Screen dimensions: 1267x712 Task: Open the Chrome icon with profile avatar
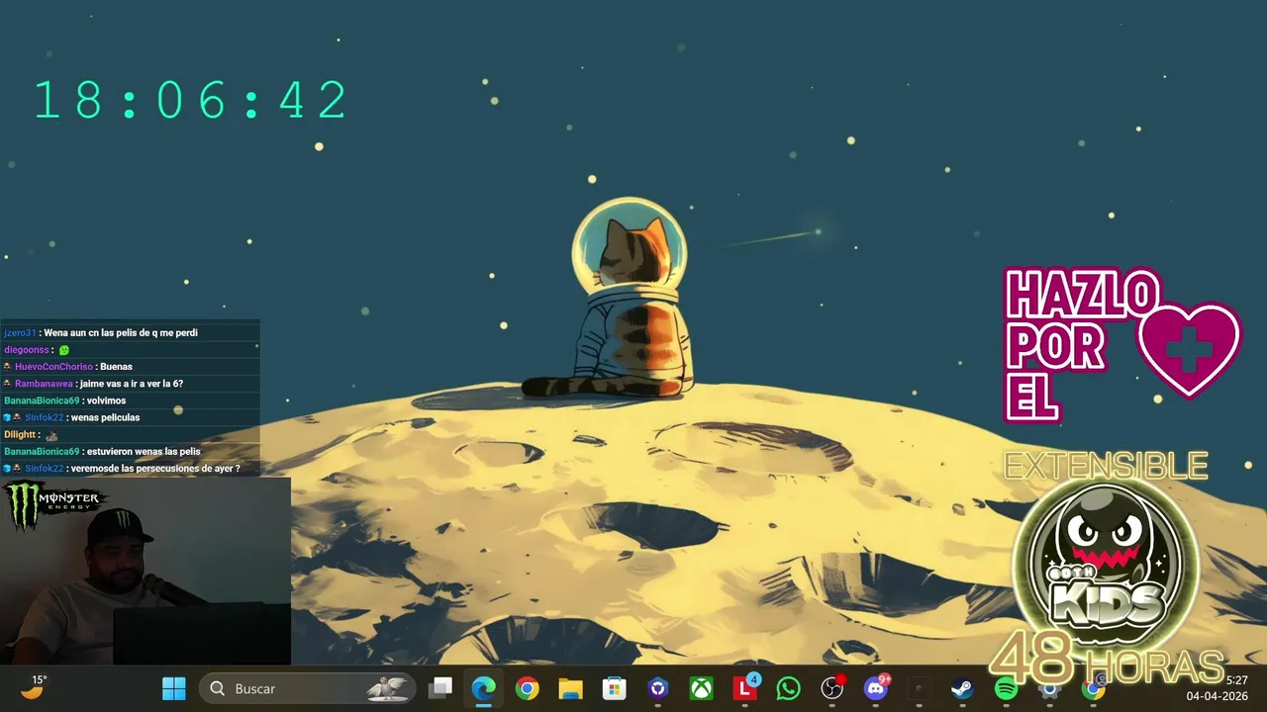pos(1093,688)
